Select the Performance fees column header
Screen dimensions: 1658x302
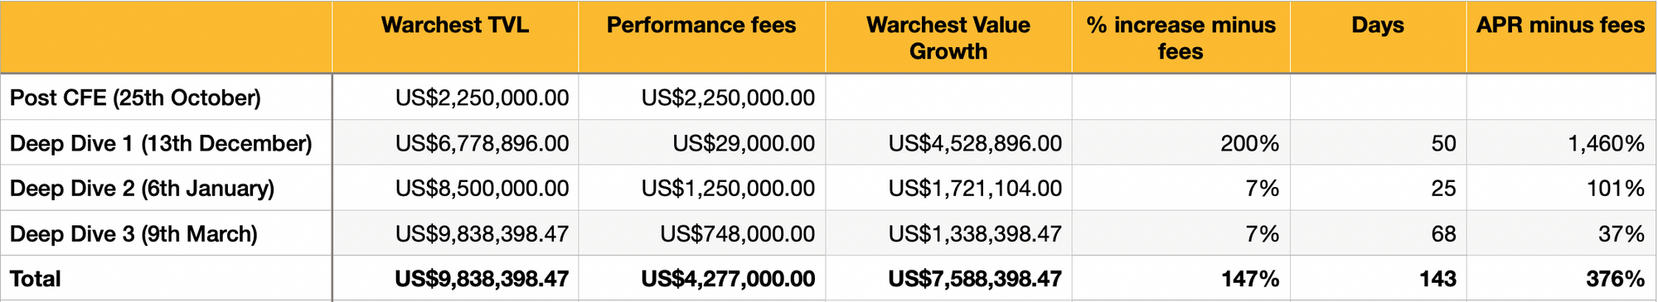point(701,37)
